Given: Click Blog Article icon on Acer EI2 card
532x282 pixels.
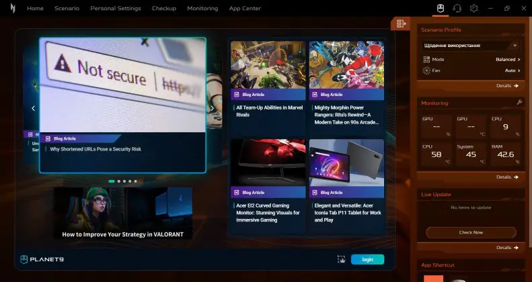Looking at the screenshot, I should (x=237, y=192).
